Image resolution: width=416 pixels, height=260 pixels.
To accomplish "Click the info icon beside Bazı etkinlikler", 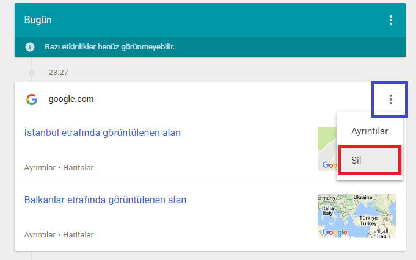I will 30,47.
